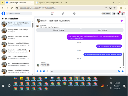Send a thumbs-up like

(x=123, y=71)
